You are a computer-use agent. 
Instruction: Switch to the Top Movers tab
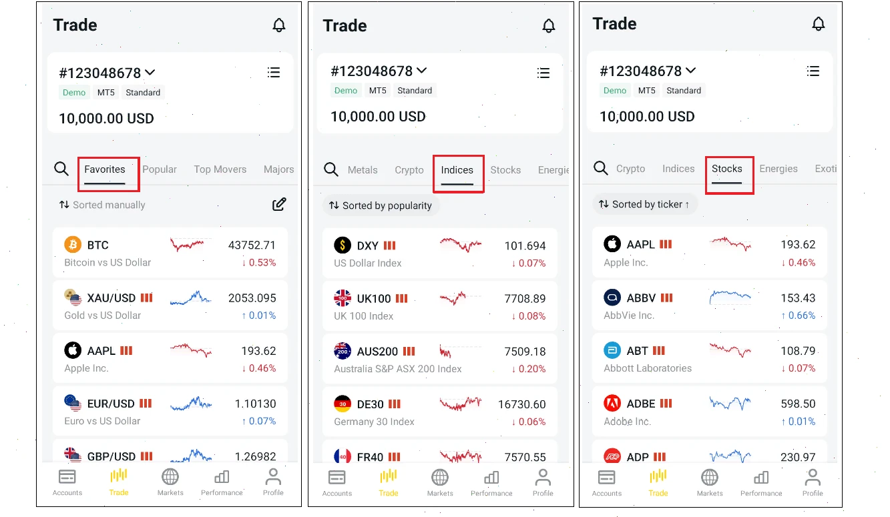tap(220, 169)
